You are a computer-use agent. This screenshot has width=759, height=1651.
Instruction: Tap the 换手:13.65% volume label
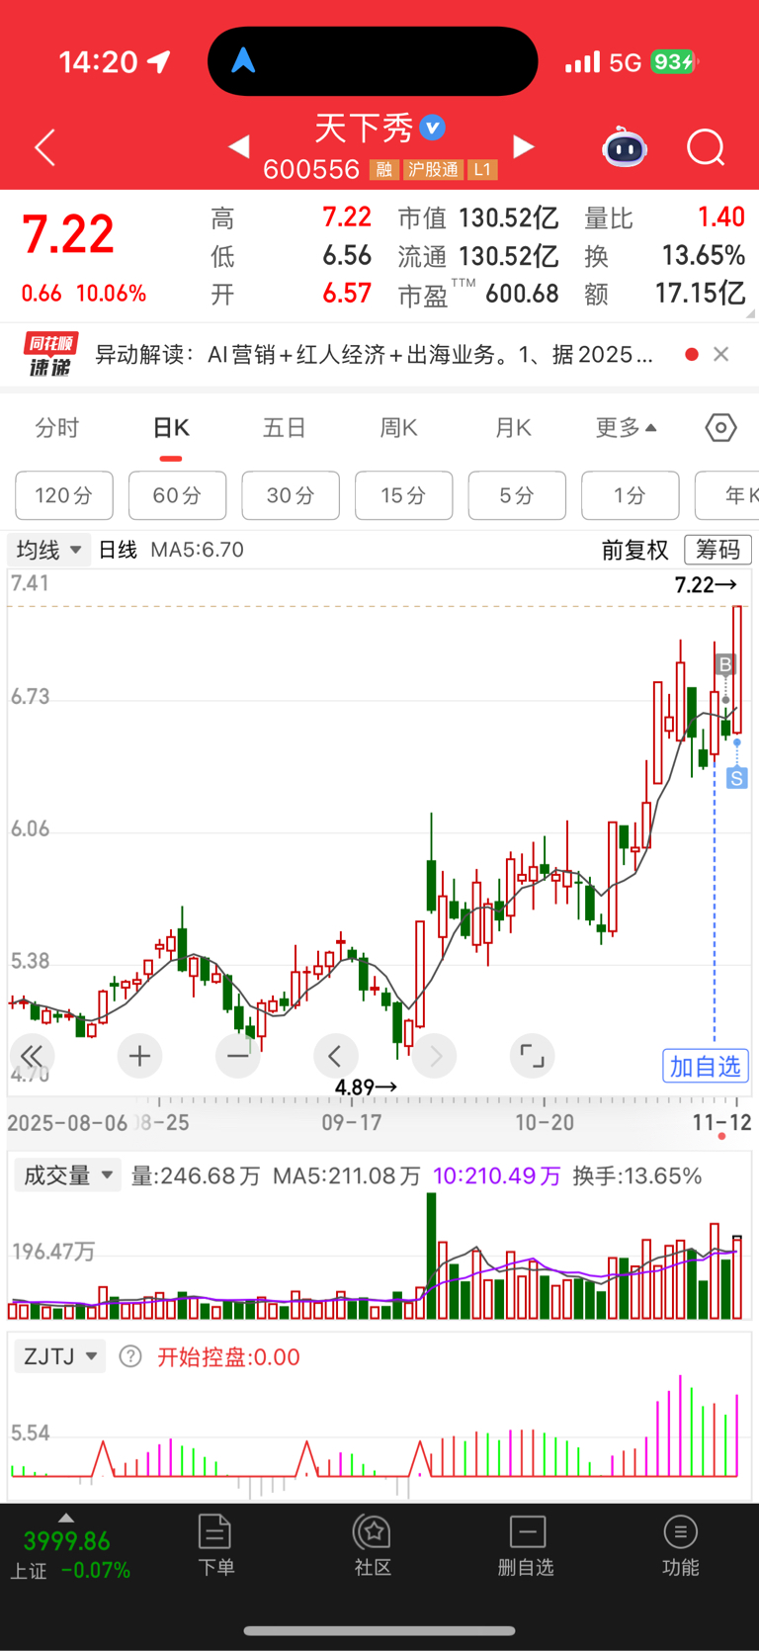point(637,1175)
